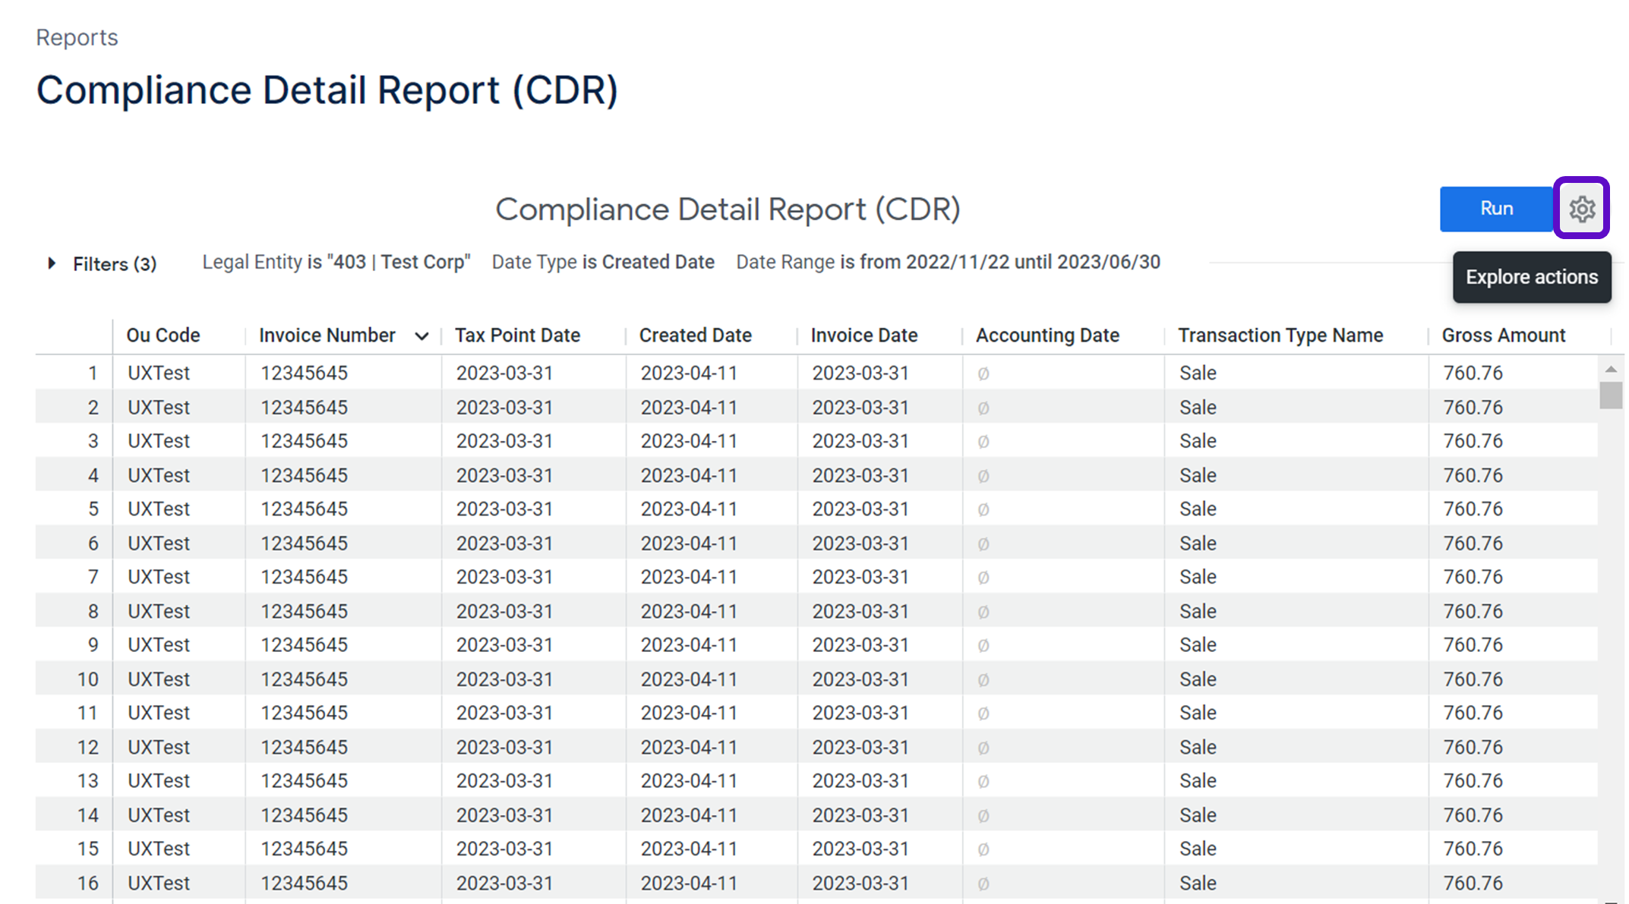Select invoice number cell in row 5
1629x904 pixels.
click(x=304, y=509)
